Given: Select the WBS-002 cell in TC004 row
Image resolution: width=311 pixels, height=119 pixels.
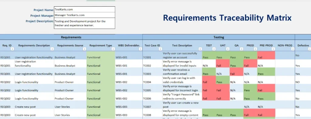Looking at the screenshot, I should (x=129, y=80).
